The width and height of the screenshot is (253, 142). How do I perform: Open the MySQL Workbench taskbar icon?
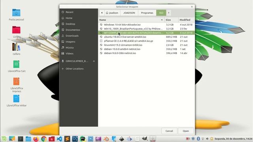75,139
